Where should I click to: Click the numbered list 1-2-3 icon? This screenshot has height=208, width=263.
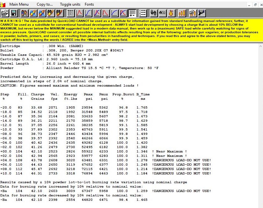pos(142,13)
